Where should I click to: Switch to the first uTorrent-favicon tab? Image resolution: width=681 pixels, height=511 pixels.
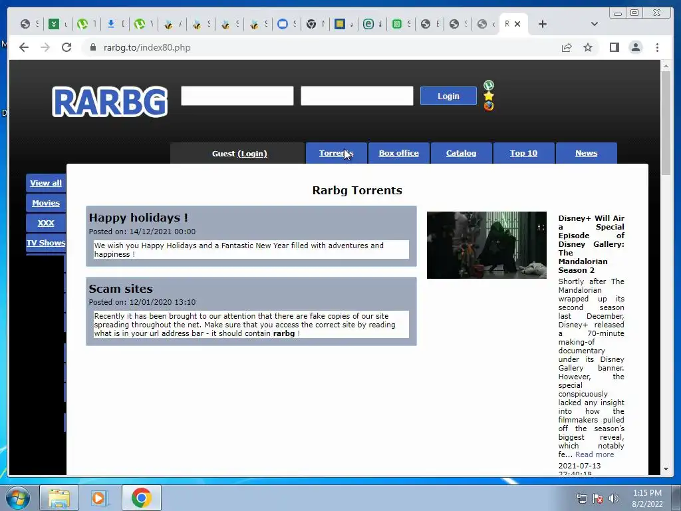coord(82,24)
